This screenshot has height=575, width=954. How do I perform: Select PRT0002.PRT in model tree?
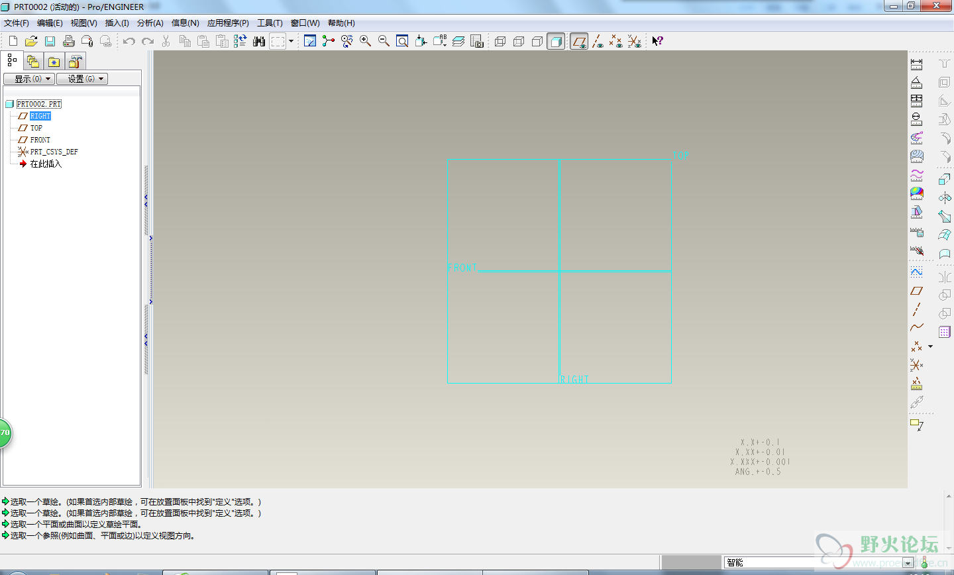click(x=38, y=104)
